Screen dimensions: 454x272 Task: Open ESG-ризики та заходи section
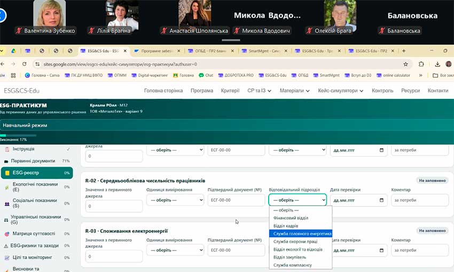(37, 246)
